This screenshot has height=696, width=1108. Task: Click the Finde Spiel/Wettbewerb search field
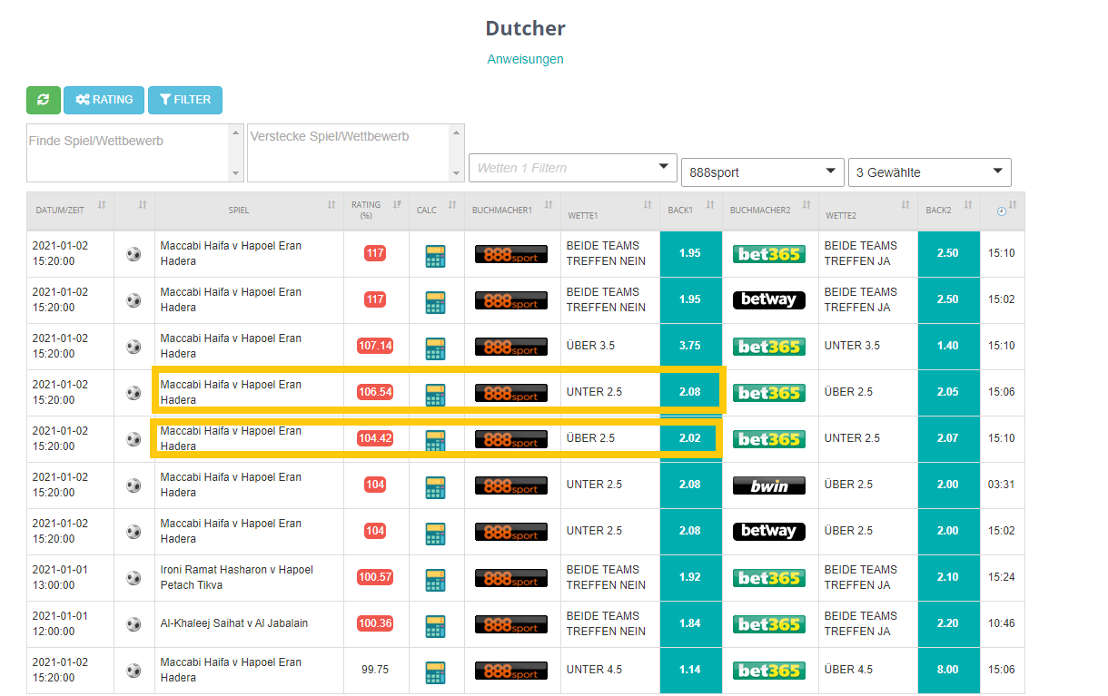tap(127, 152)
